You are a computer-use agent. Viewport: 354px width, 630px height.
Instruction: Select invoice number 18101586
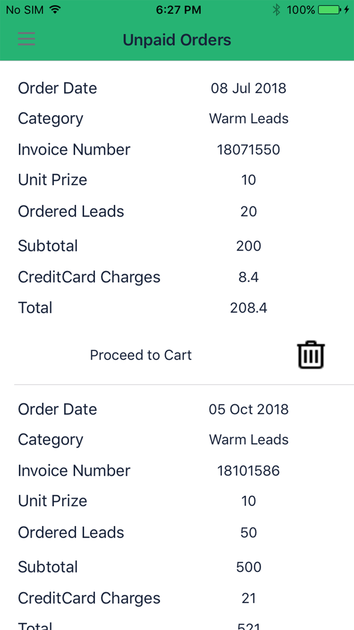click(249, 471)
